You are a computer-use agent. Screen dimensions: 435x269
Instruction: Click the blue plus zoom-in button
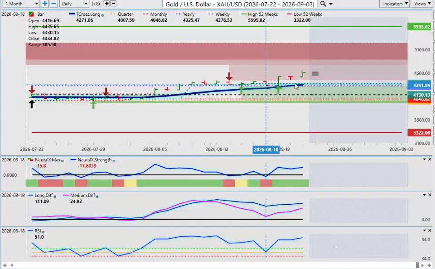pyautogui.click(x=45, y=4)
